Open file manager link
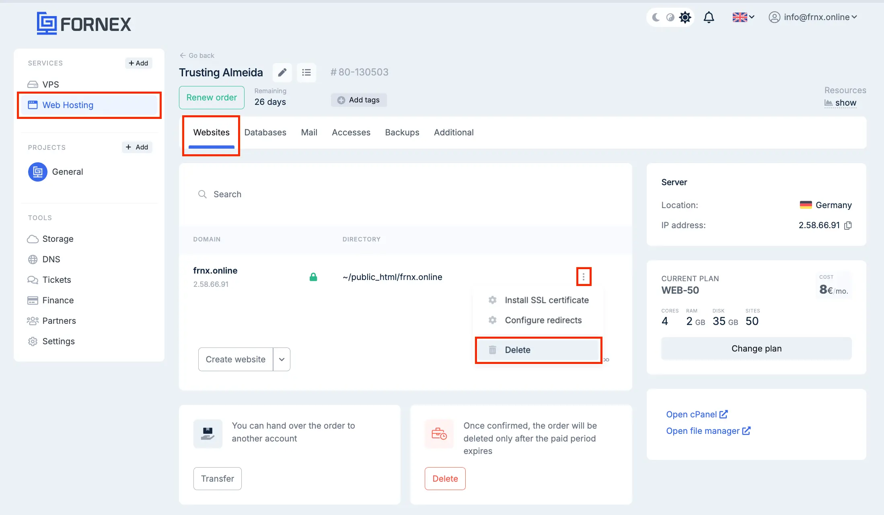Screen dimensions: 884x515 [708, 431]
